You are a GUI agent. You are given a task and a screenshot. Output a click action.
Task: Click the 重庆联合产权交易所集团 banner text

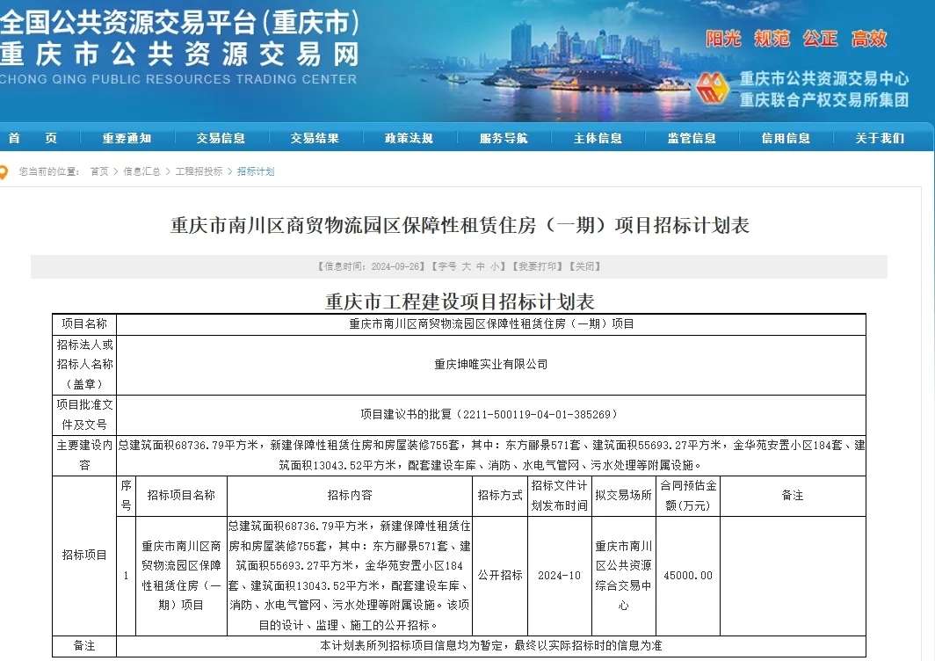[x=824, y=100]
